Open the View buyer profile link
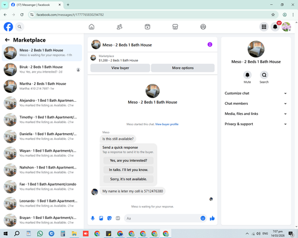The image size is (298, 238). 167,124
